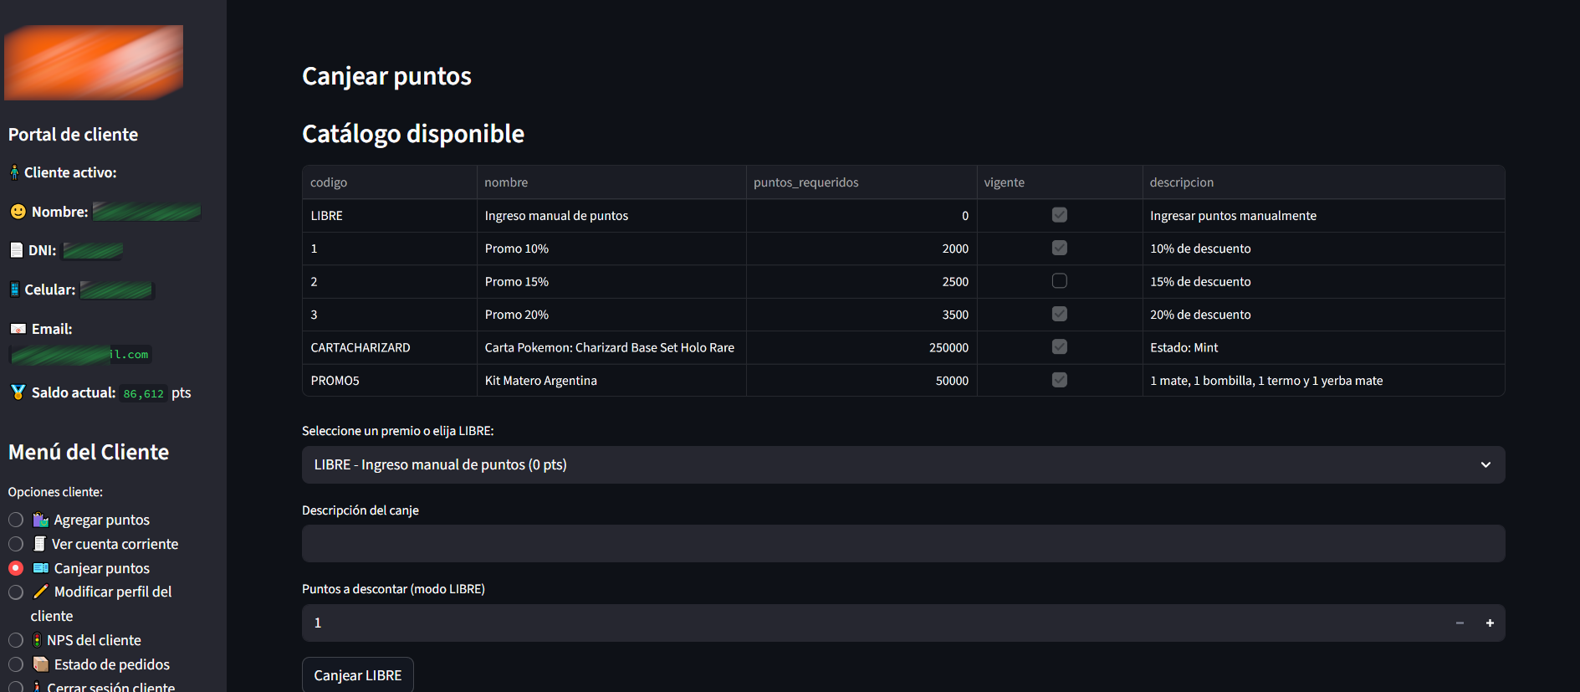Image resolution: width=1580 pixels, height=692 pixels.
Task: Click the Canjear LIBRE button
Action: [x=357, y=675]
